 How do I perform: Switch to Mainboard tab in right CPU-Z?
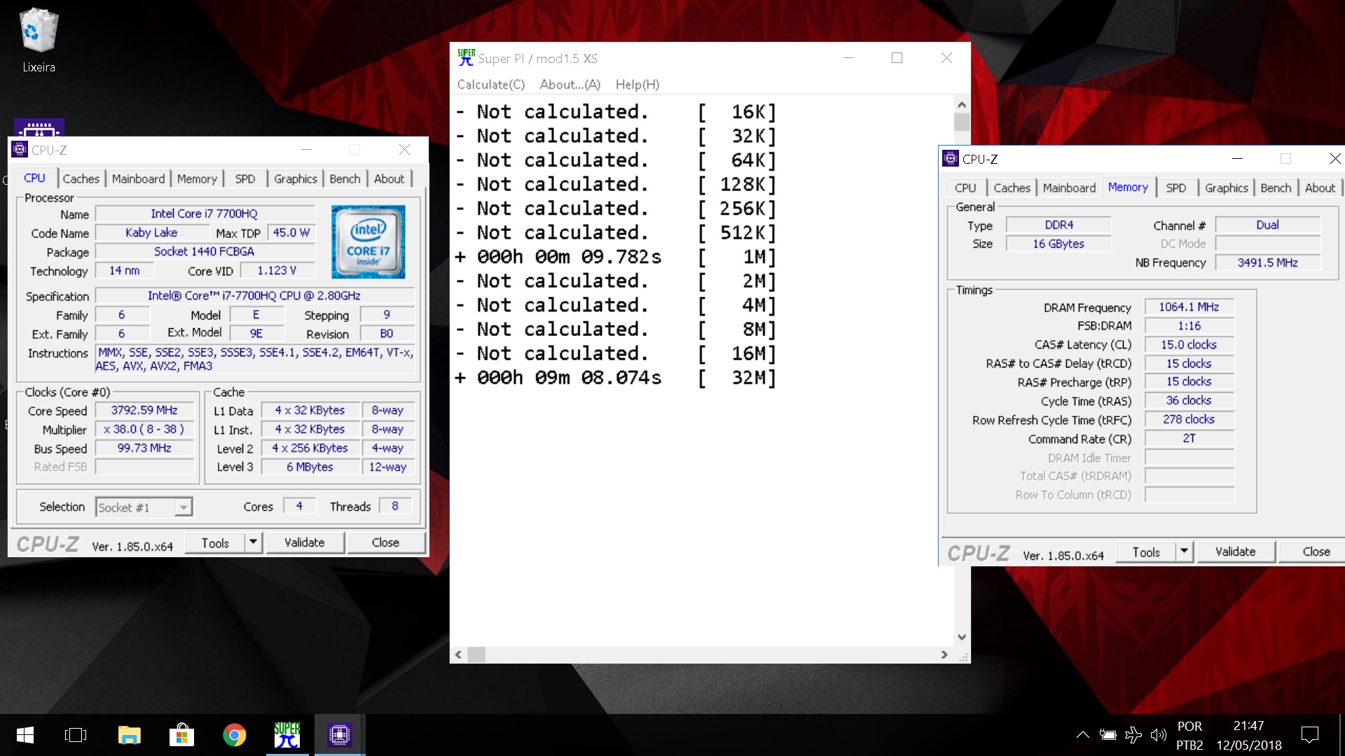[x=1069, y=188]
